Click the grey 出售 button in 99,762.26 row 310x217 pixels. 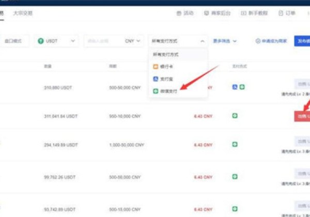click(x=302, y=174)
